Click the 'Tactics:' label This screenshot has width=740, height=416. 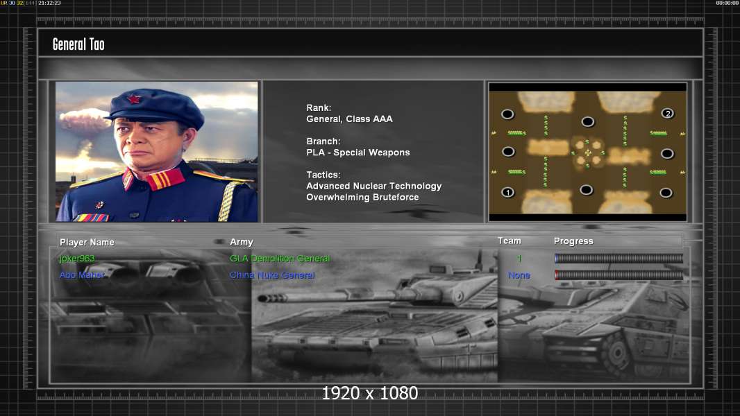[x=323, y=175]
